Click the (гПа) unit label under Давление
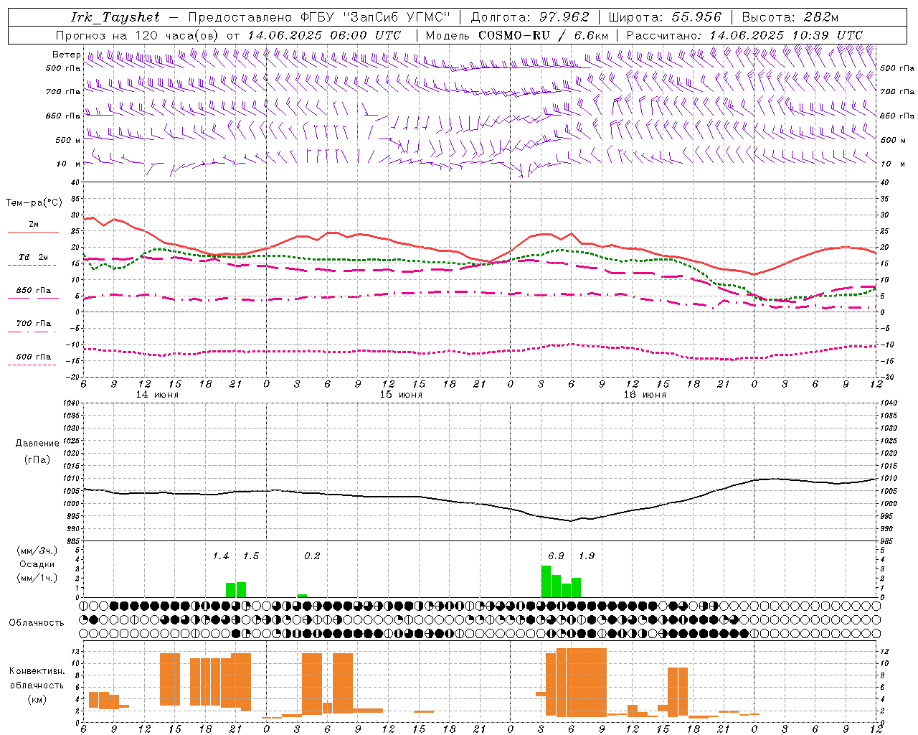This screenshot has width=918, height=735. pyautogui.click(x=37, y=460)
